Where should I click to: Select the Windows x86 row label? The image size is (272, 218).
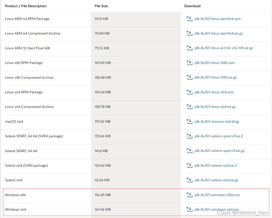[15, 195]
